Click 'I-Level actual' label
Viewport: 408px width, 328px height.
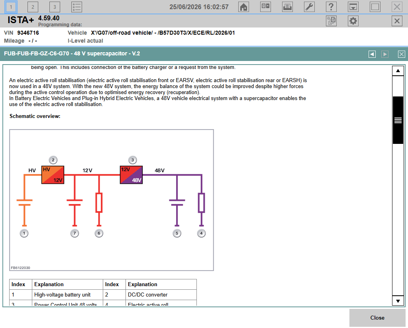(85, 41)
